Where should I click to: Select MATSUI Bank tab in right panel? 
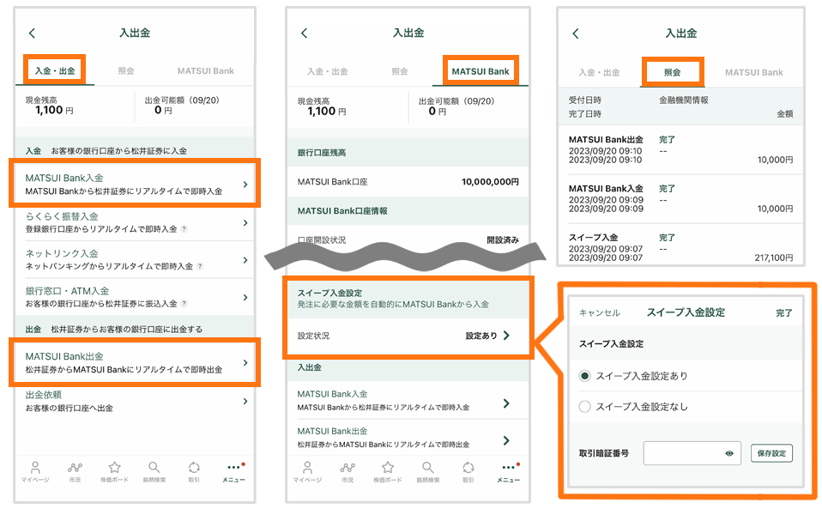pyautogui.click(x=754, y=72)
